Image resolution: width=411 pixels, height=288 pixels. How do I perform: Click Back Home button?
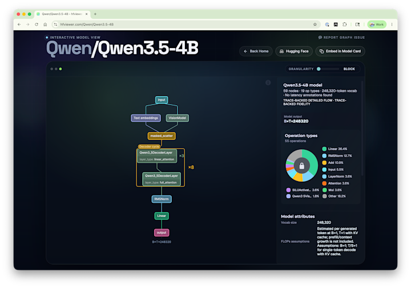click(256, 51)
